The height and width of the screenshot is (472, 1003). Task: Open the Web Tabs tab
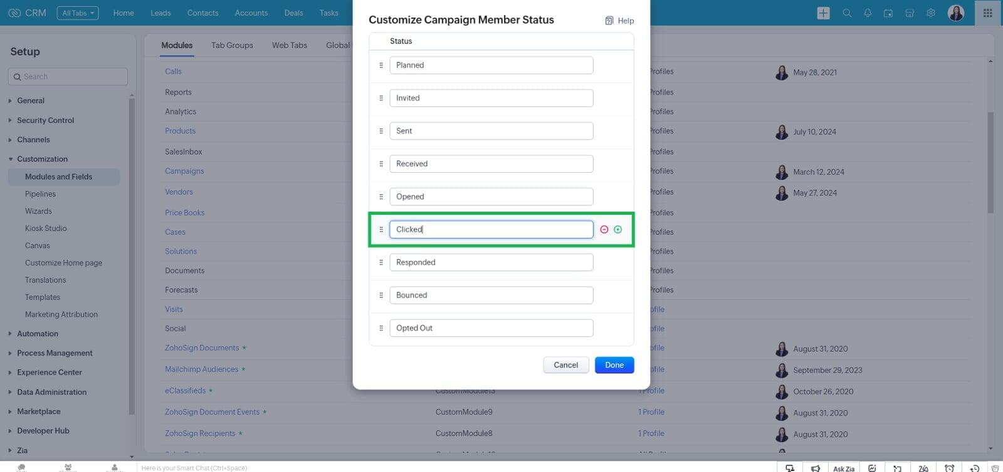[x=290, y=45]
